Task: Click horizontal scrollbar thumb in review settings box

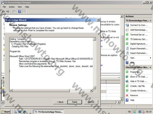Action: [41, 91]
